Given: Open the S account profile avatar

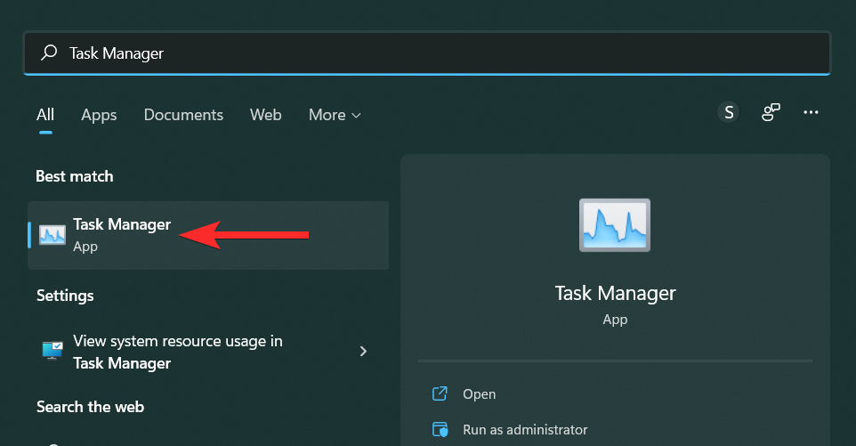Looking at the screenshot, I should [x=729, y=112].
